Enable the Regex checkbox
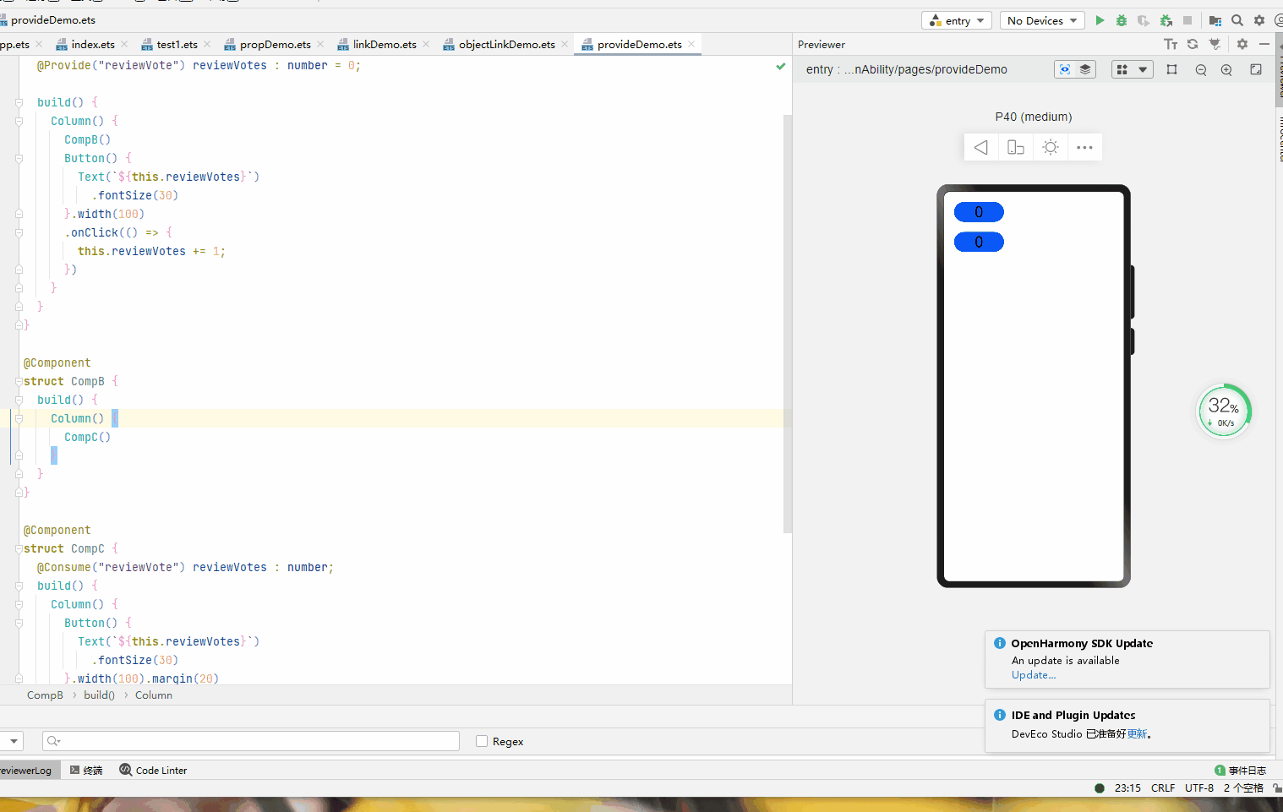Image resolution: width=1283 pixels, height=812 pixels. click(482, 741)
